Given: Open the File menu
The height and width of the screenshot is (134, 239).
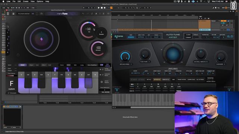Looking at the screenshot, I should pyautogui.click(x=14, y=1).
